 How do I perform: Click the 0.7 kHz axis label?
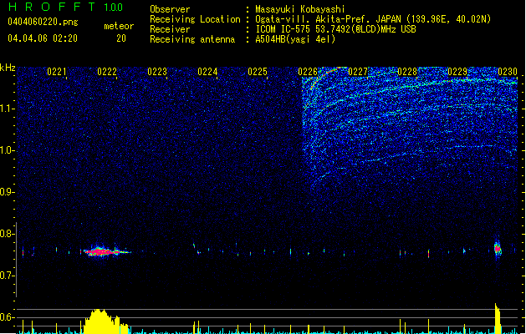(x=8, y=276)
